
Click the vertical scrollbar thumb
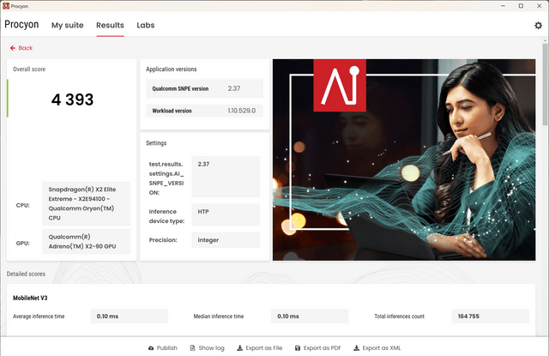pos(545,84)
